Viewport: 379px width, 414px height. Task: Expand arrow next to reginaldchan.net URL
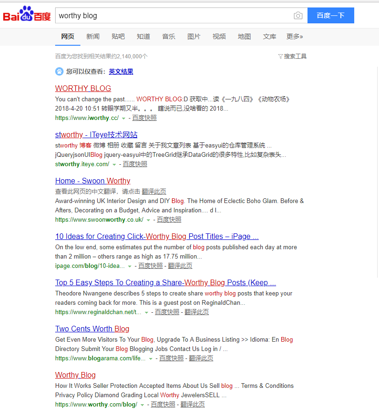coord(146,313)
